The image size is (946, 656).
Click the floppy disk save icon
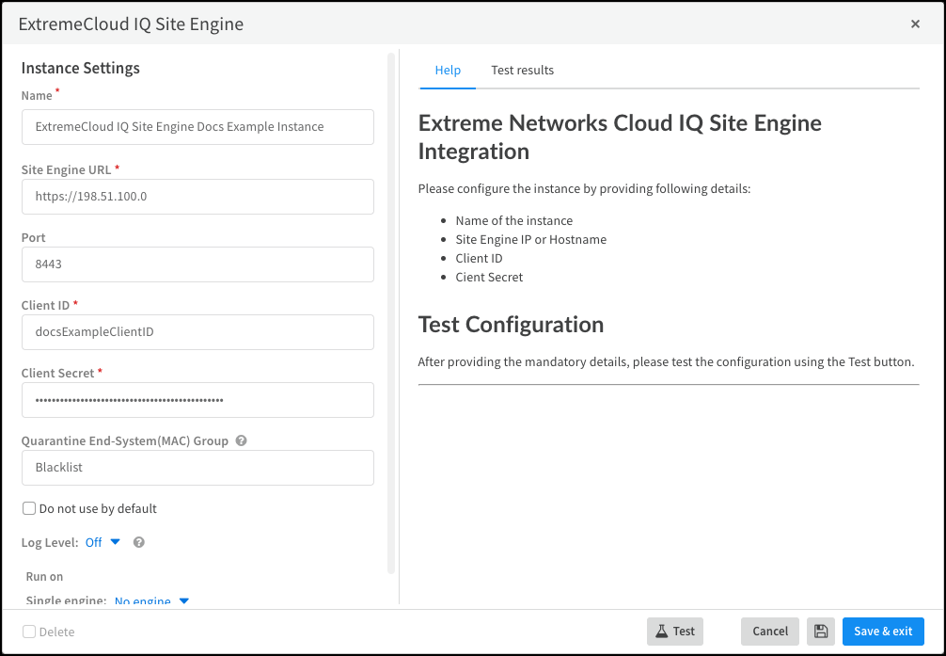(x=820, y=632)
